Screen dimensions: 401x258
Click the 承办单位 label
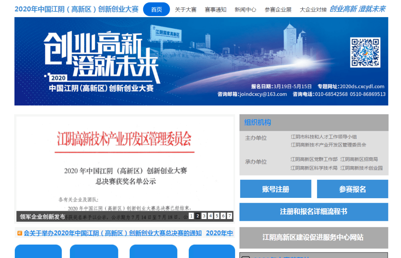tap(256, 162)
